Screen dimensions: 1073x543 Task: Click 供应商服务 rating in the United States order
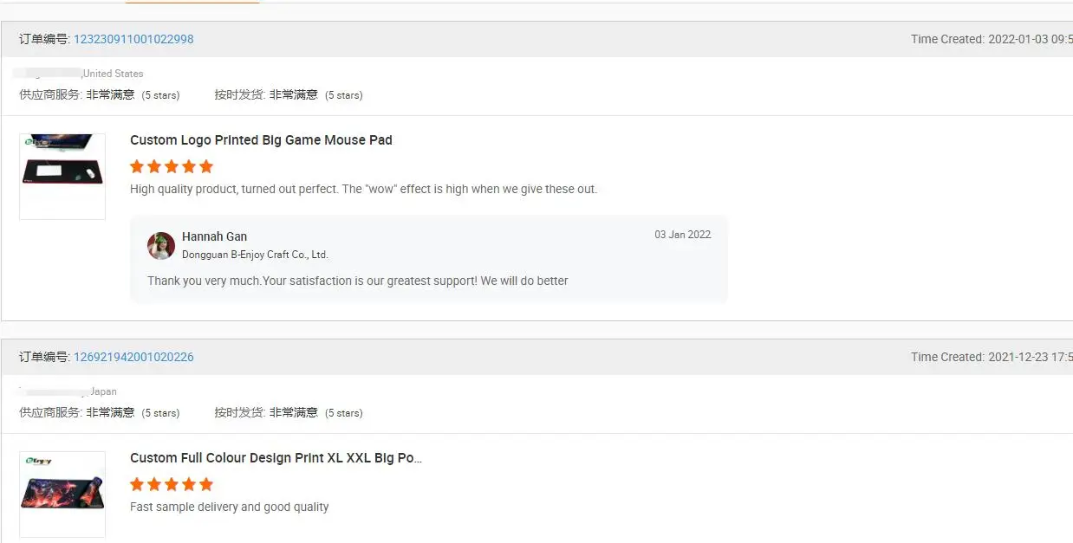pyautogui.click(x=100, y=95)
